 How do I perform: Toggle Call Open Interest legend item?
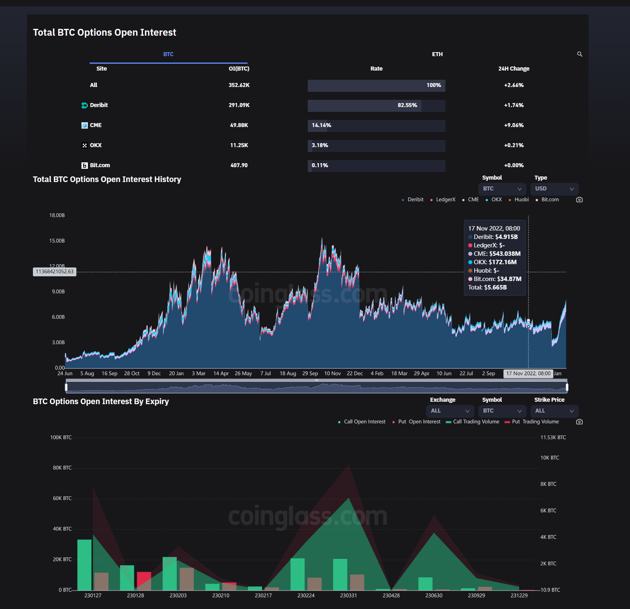pos(362,422)
